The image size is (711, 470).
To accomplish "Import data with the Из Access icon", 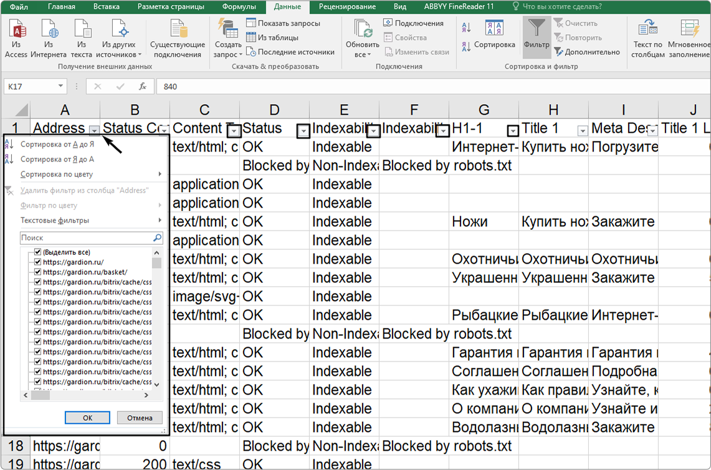I will [16, 39].
